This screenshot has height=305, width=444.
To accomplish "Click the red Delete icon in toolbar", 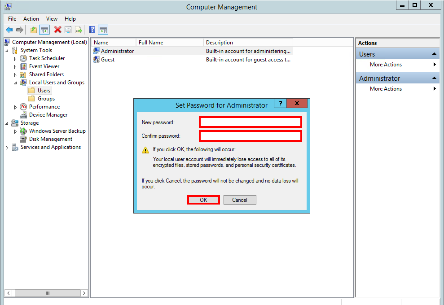I will tap(58, 30).
